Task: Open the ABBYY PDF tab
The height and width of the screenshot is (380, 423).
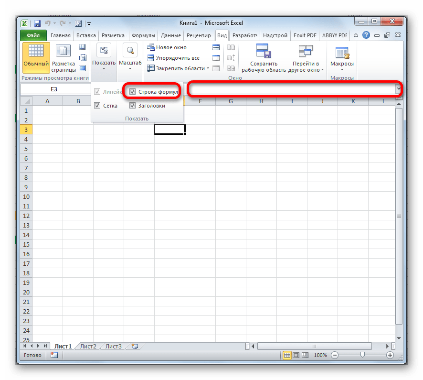Action: coord(335,35)
